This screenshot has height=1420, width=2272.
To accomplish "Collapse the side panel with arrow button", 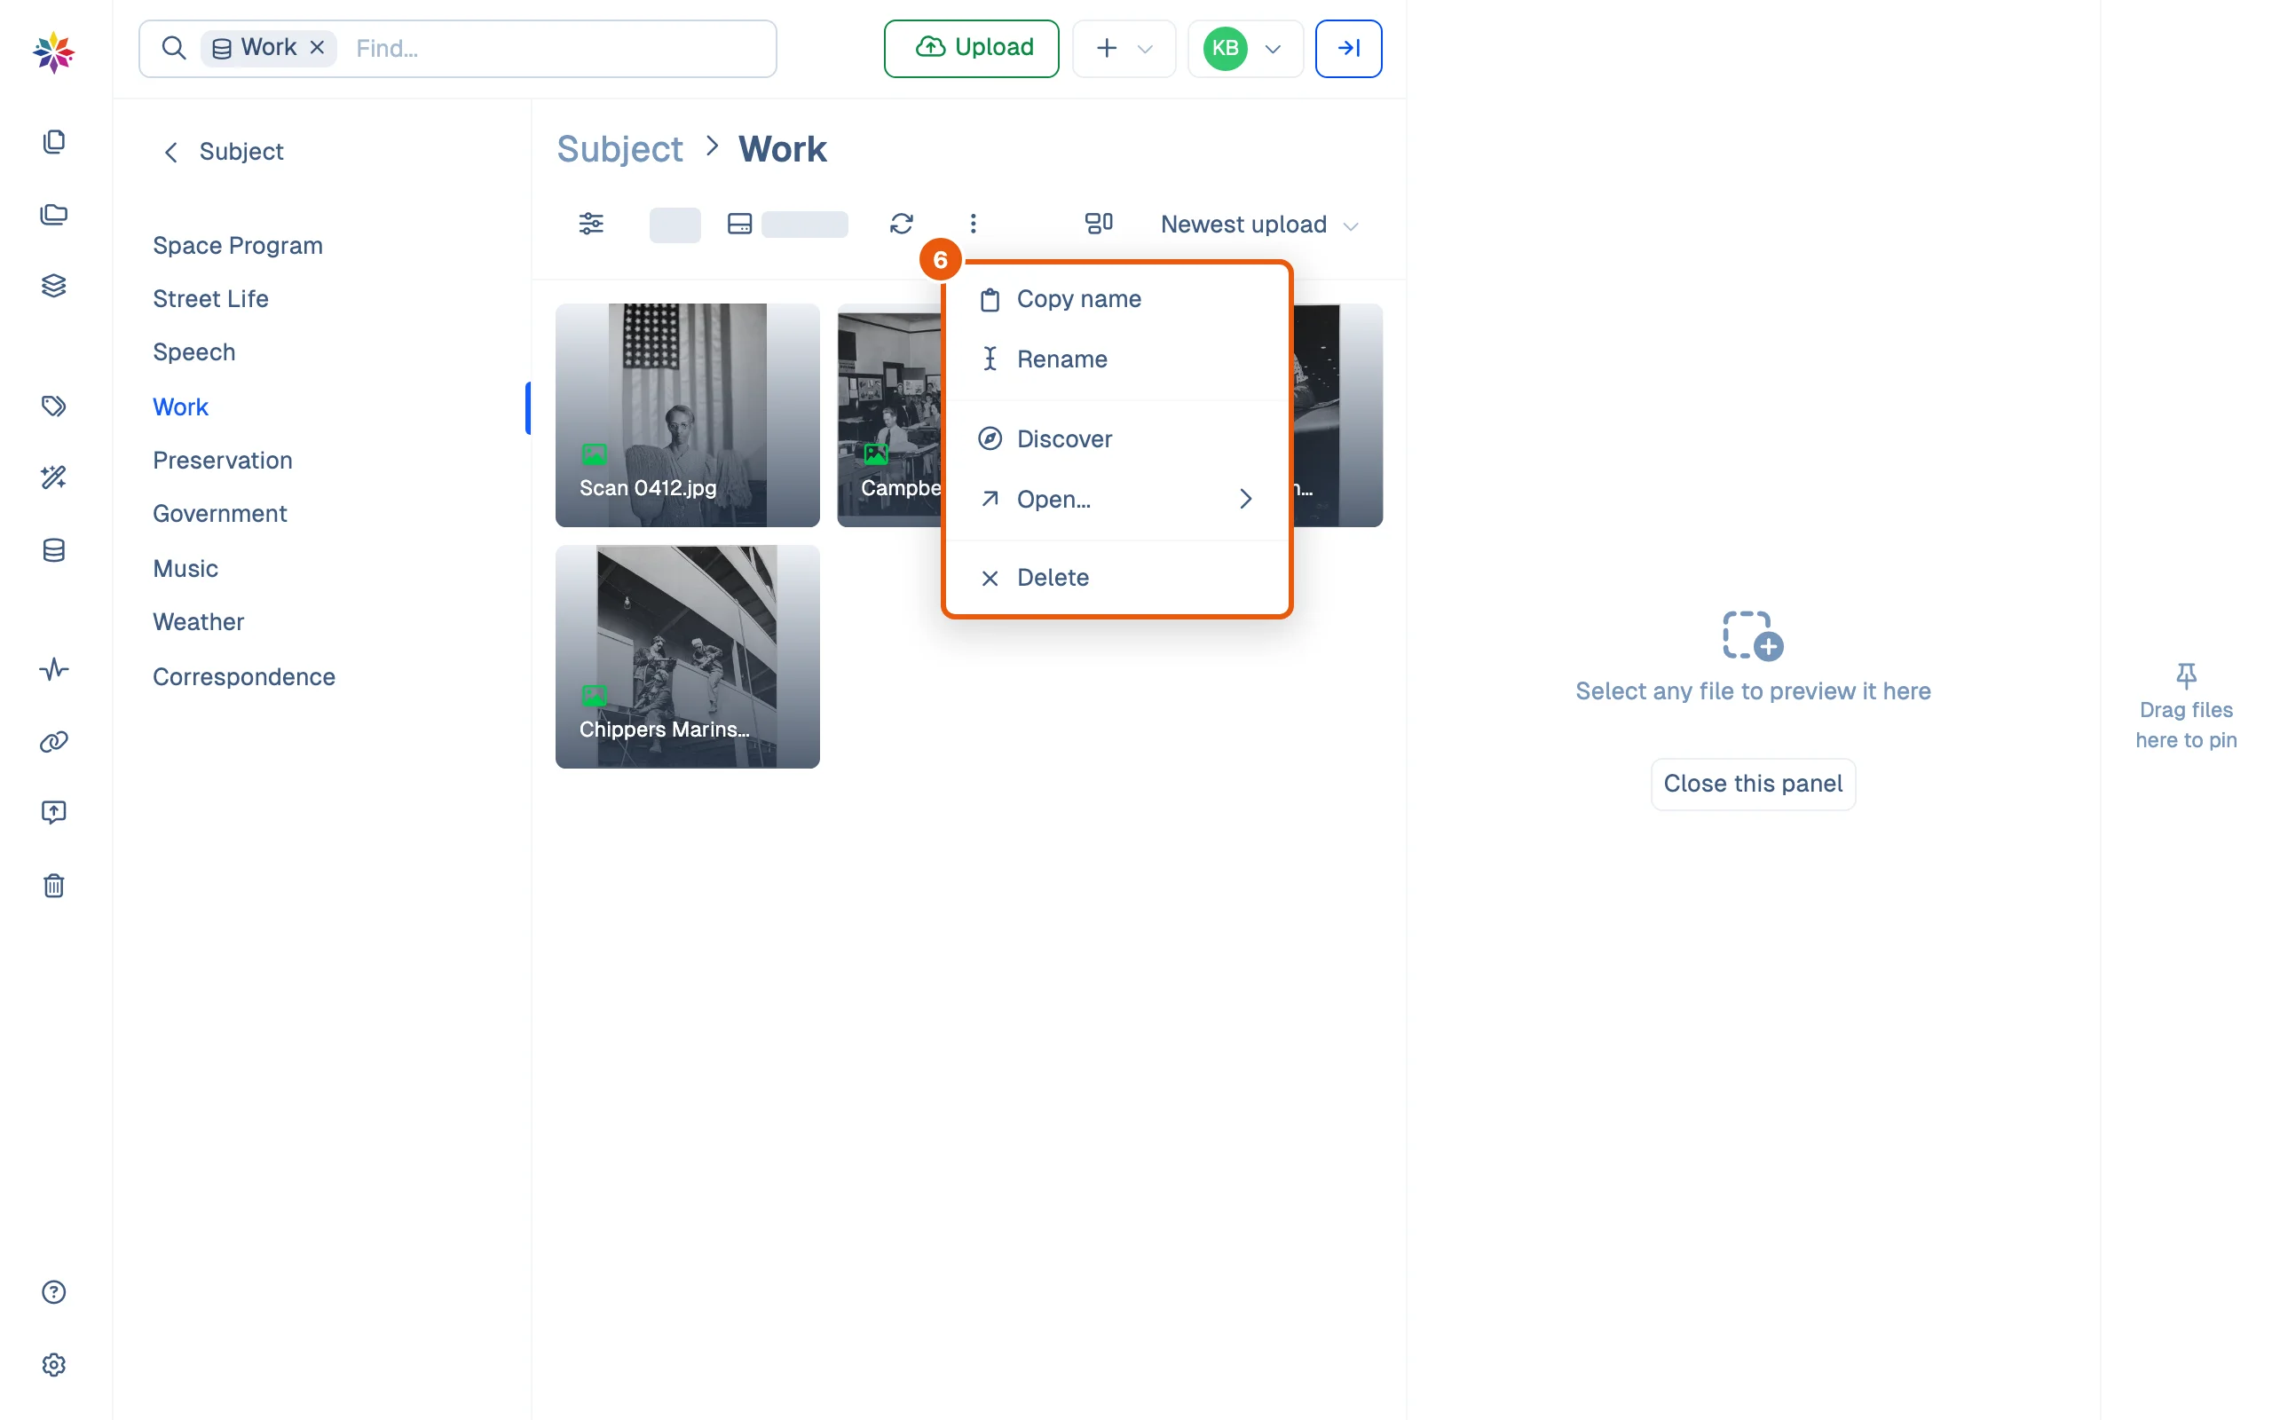I will click(1348, 48).
